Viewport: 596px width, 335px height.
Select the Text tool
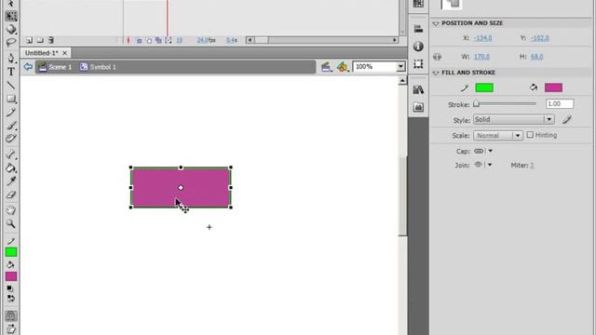tap(11, 72)
